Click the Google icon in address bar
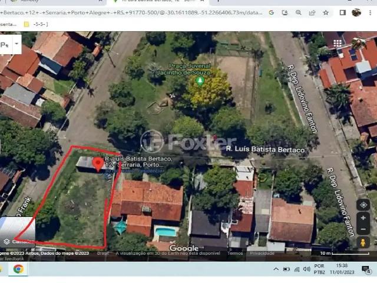 (272, 13)
